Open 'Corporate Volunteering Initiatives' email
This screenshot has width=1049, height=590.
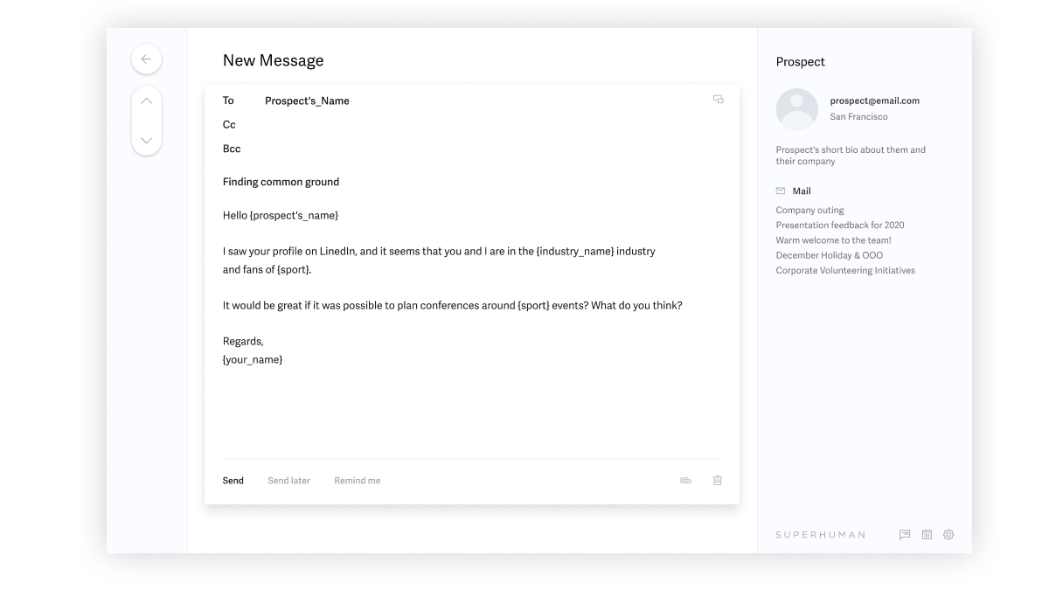(845, 270)
